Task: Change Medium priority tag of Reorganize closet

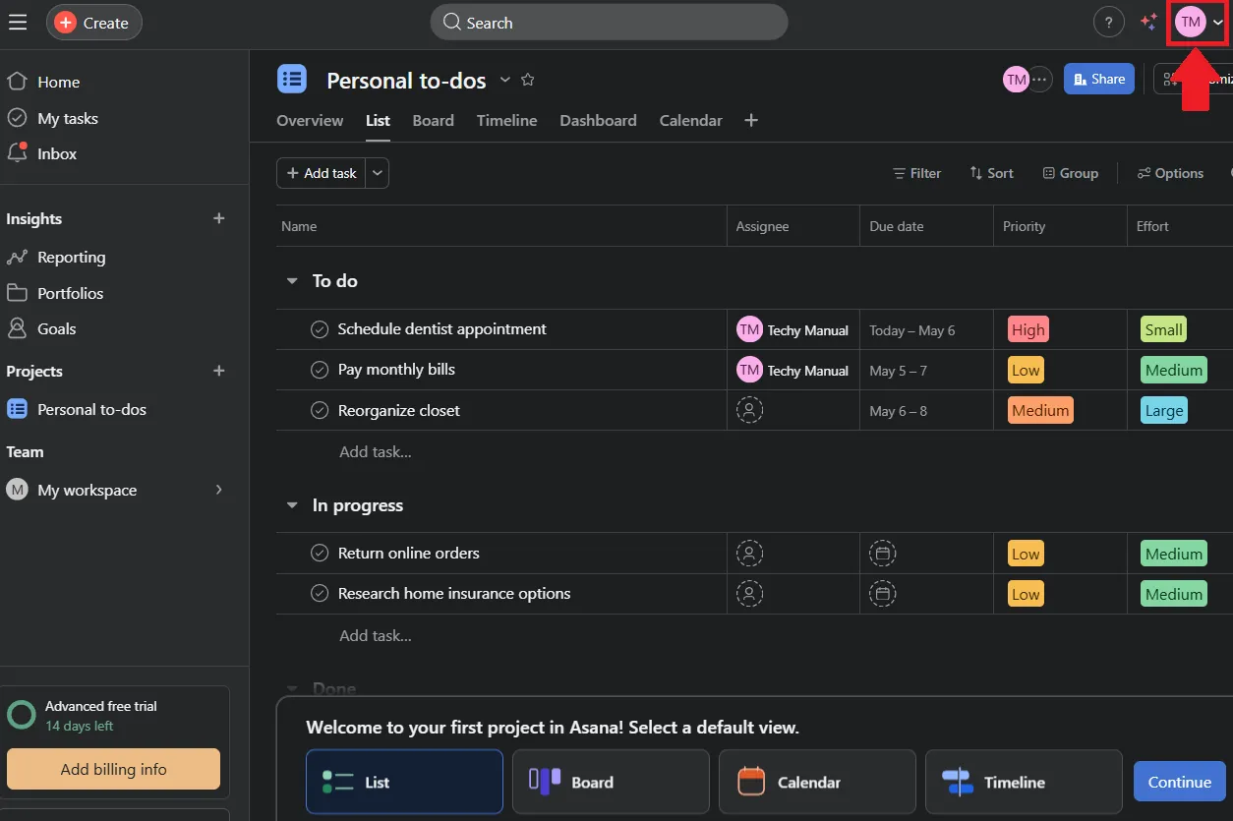Action: click(1040, 410)
